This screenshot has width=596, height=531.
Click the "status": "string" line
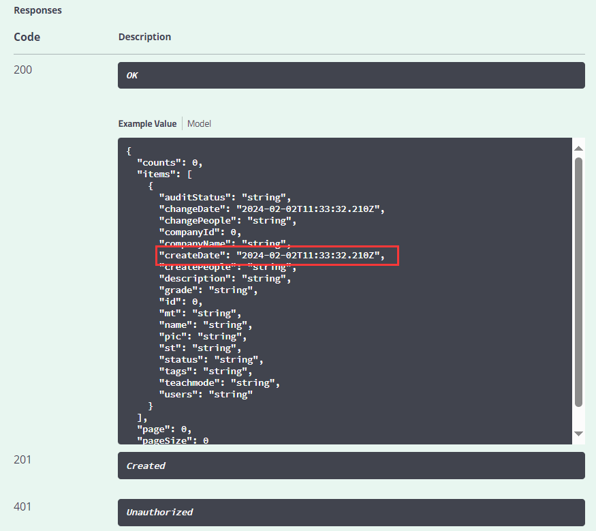pos(211,360)
